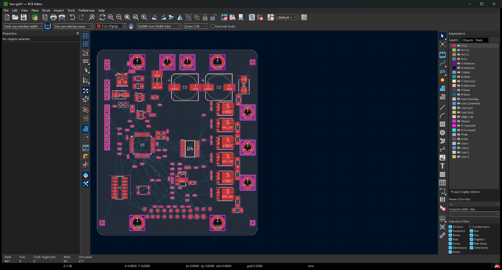The width and height of the screenshot is (502, 270).
Task: Open the Presets dropdown
Action: tap(474, 204)
